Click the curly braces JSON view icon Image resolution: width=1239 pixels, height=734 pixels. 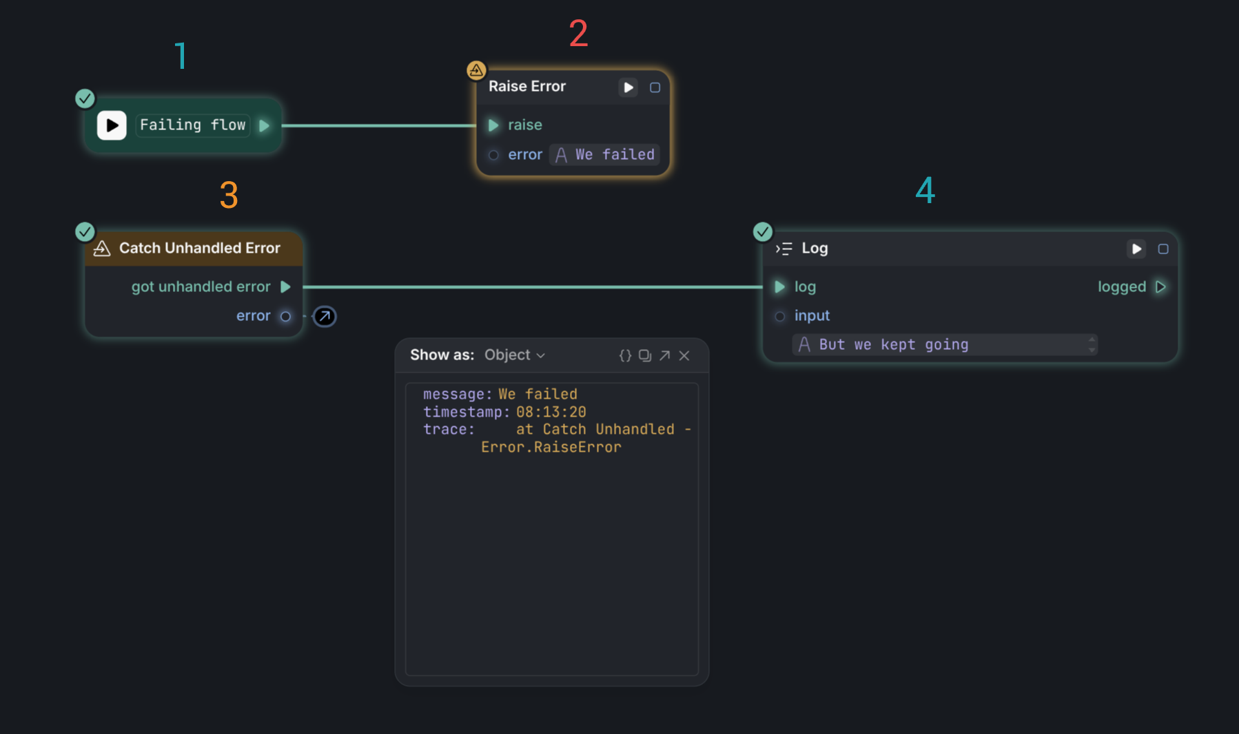pyautogui.click(x=625, y=355)
